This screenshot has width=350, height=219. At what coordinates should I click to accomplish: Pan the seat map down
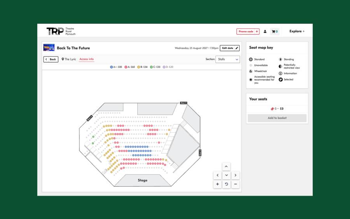(x=226, y=175)
